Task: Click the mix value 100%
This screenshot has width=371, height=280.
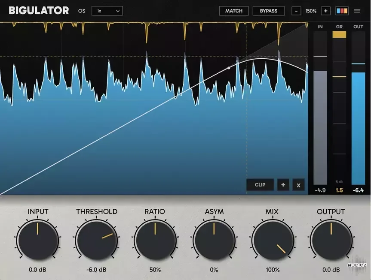Action: [273, 270]
